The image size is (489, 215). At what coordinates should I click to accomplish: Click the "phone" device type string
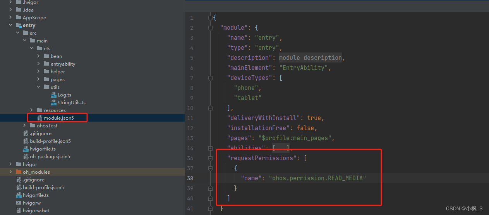click(x=246, y=88)
